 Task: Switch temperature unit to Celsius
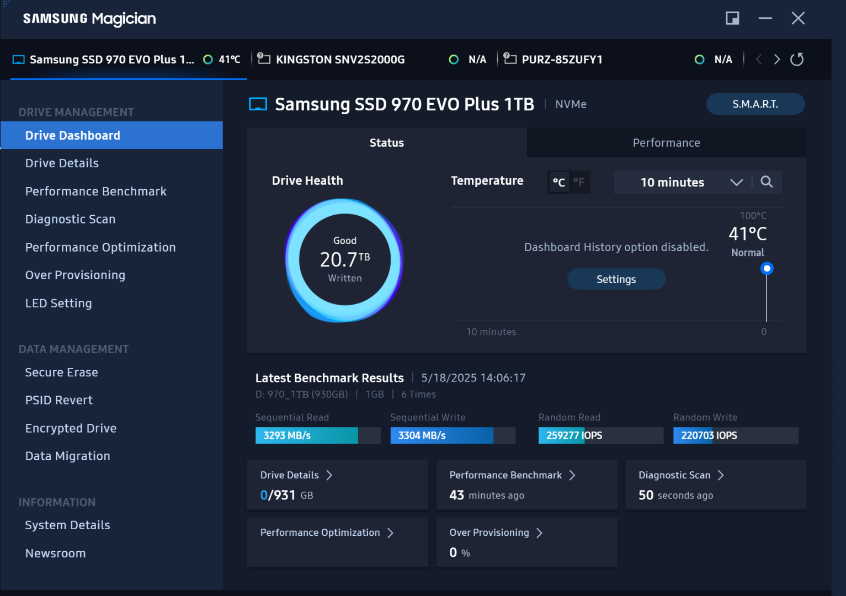tap(558, 182)
